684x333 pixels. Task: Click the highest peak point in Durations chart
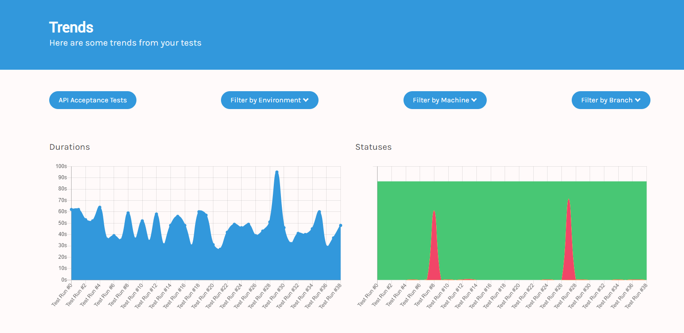tap(277, 172)
